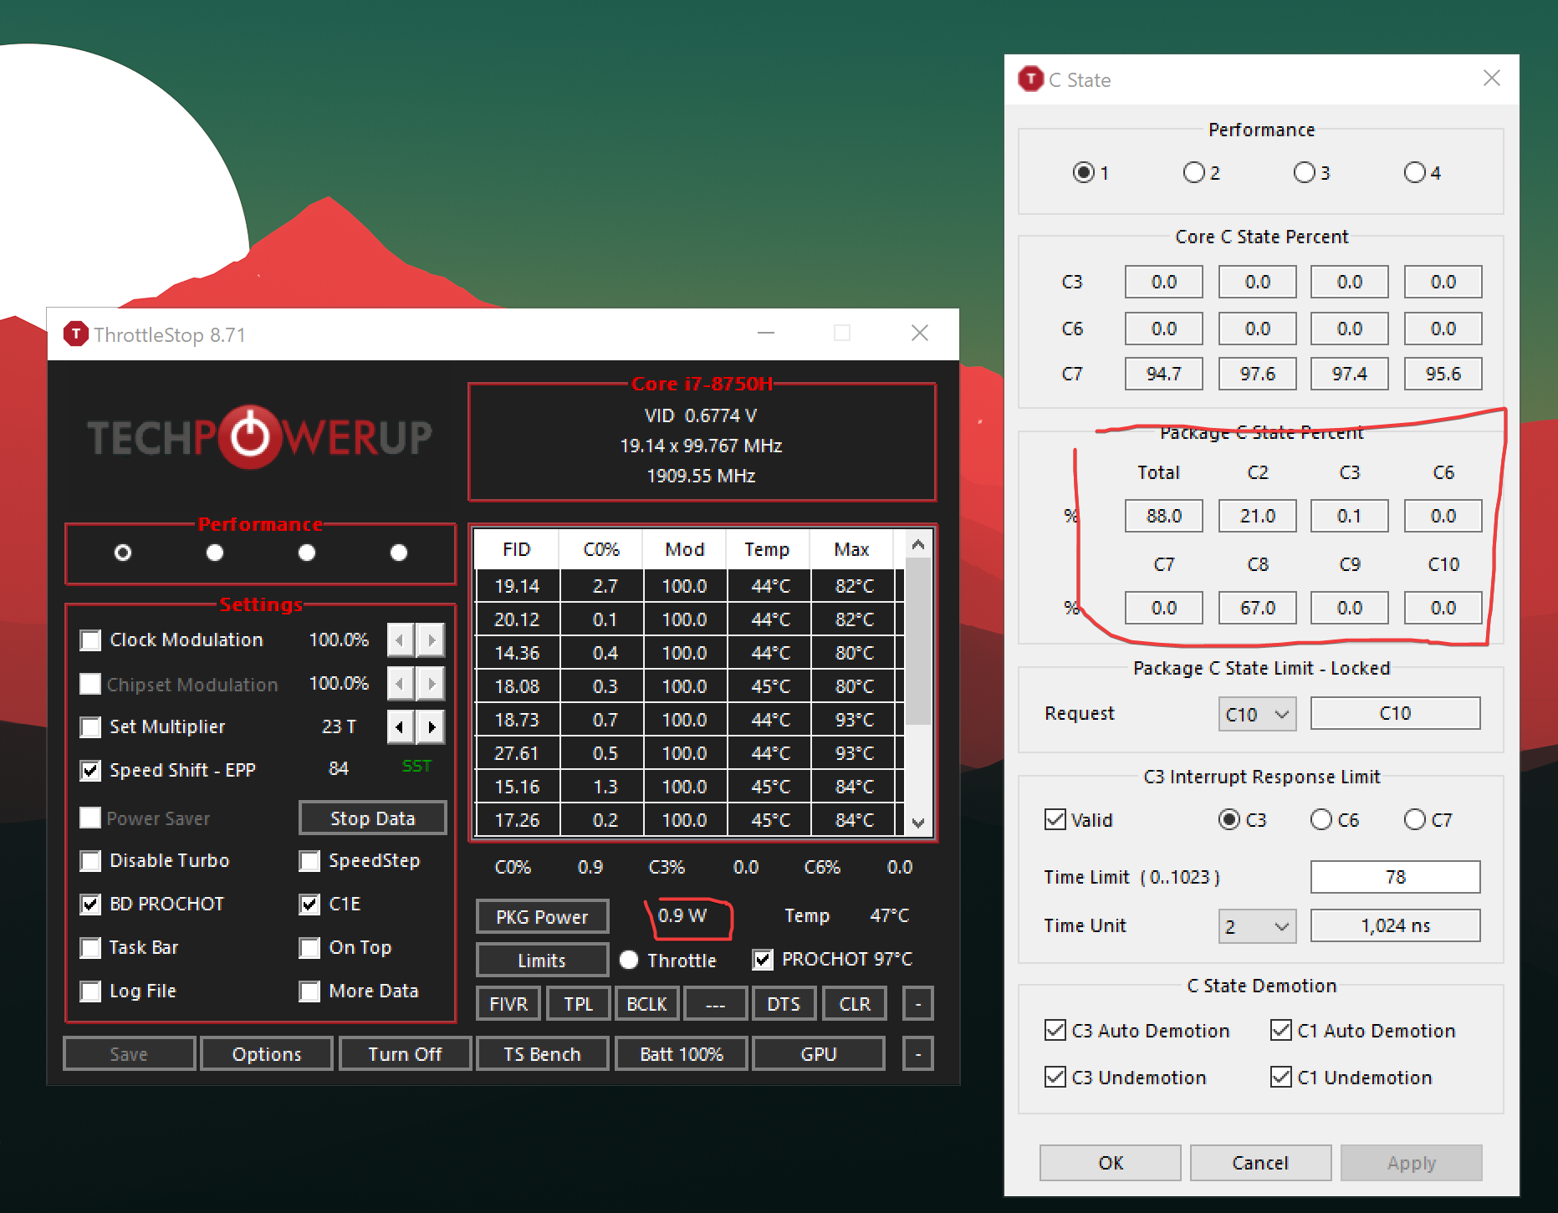Click scroll up arrow in core table

click(918, 545)
